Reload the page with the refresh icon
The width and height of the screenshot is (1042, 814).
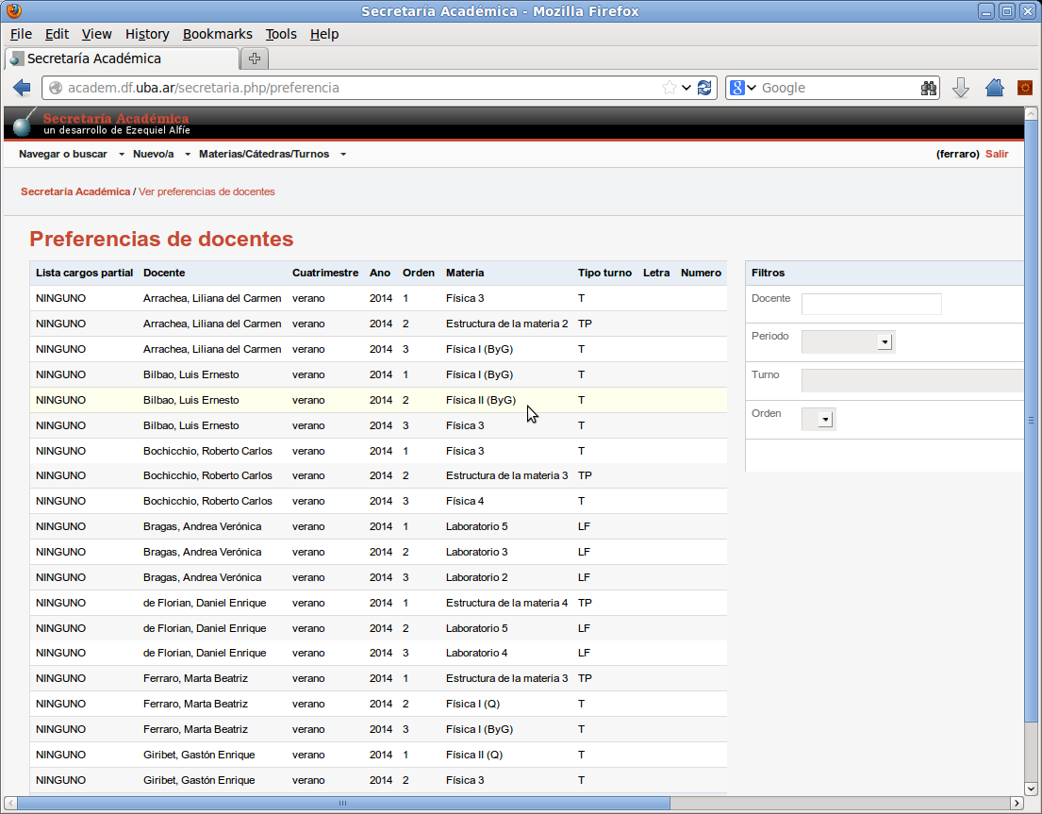pos(704,88)
